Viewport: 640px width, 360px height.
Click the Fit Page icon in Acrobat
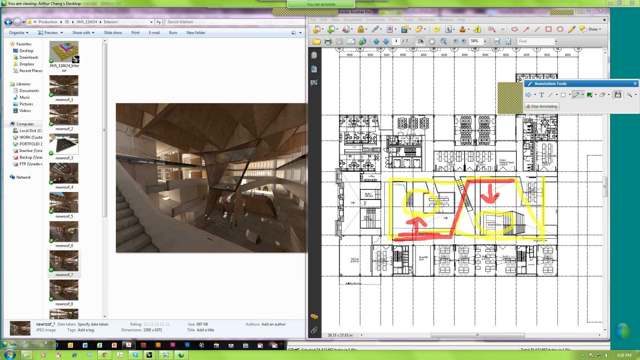[x=508, y=41]
